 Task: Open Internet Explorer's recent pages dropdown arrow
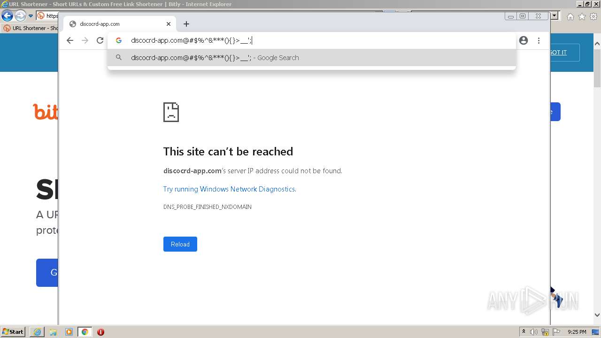(x=31, y=16)
